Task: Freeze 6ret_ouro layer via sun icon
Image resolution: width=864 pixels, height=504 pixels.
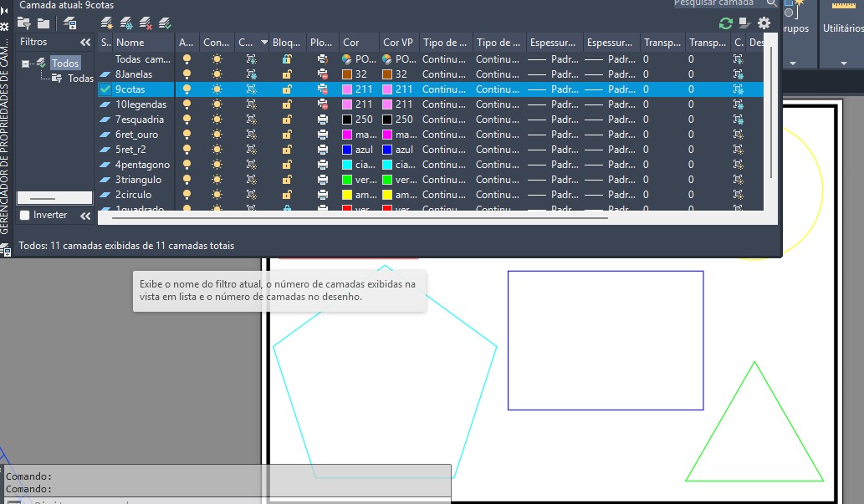Action: (217, 135)
